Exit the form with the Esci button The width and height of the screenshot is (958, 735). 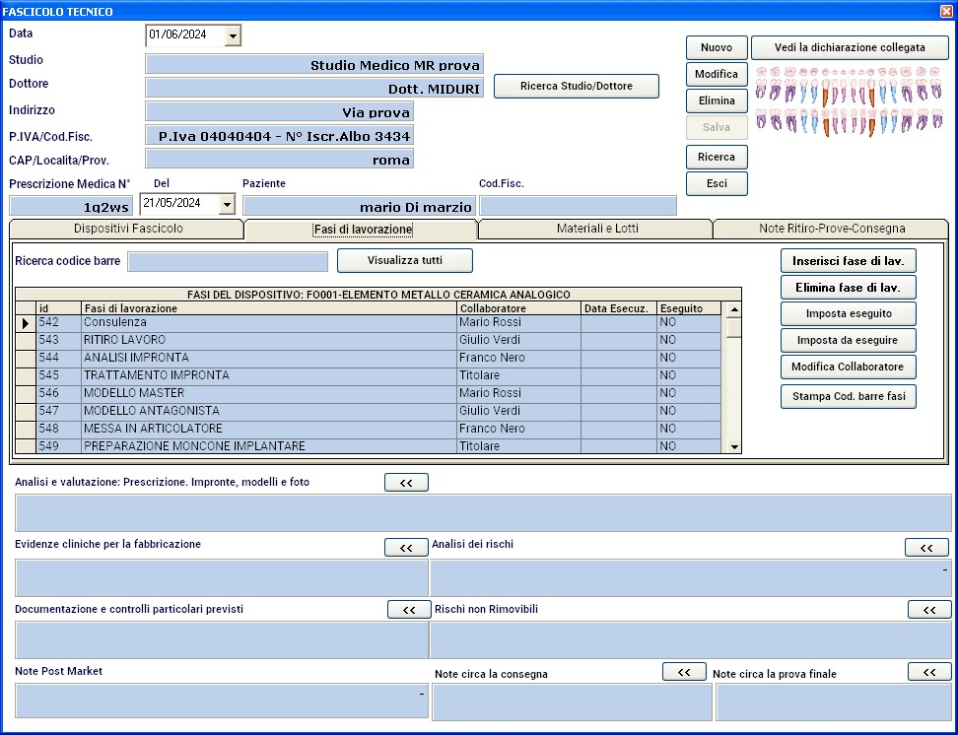click(x=717, y=183)
